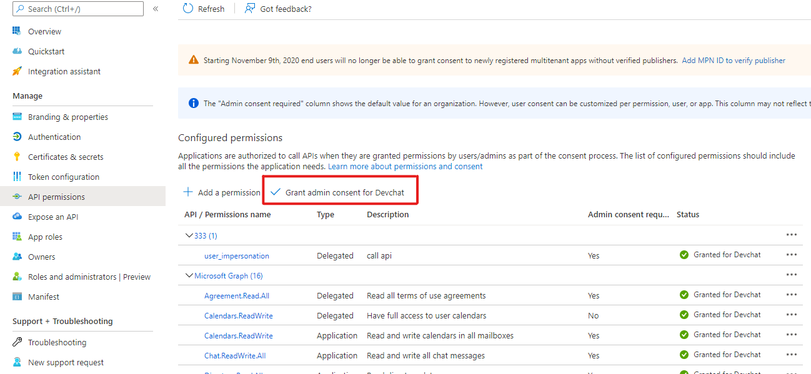Click 'Have full access to user calendars' text
Screen dimensions: 811x374
coord(427,315)
